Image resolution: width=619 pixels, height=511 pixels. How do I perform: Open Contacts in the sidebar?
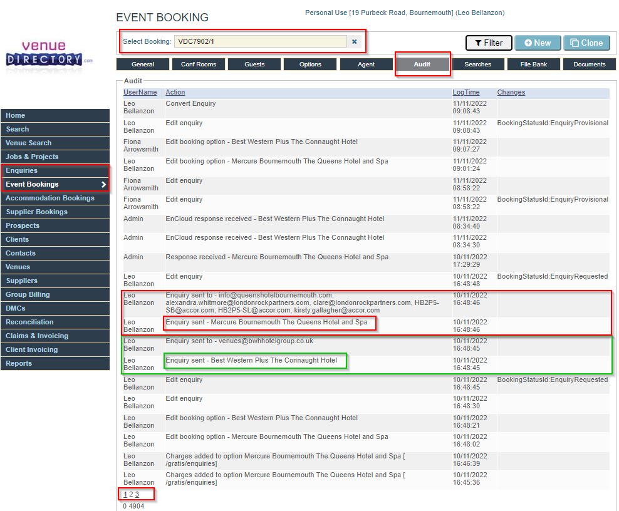tap(55, 254)
